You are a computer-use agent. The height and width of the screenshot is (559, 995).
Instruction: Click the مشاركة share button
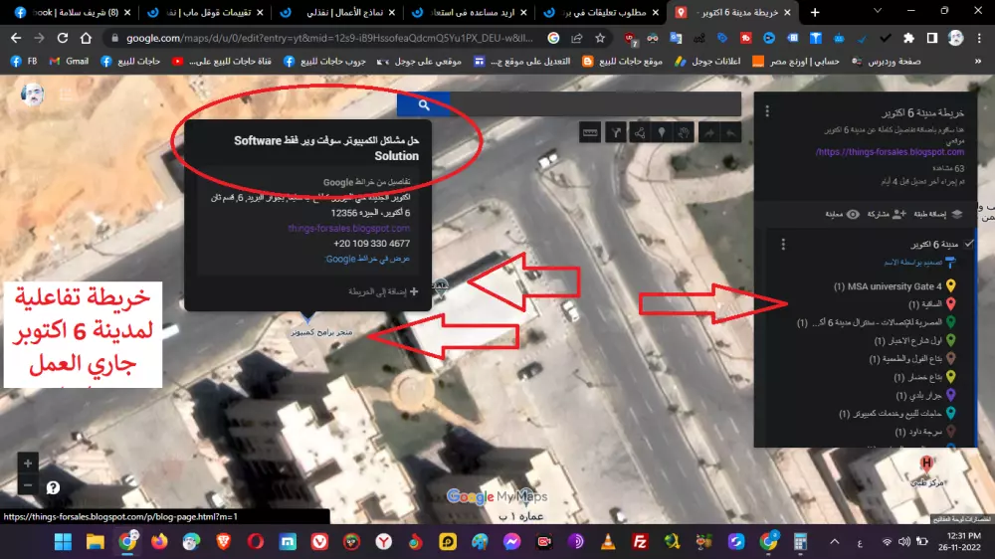pyautogui.click(x=887, y=215)
